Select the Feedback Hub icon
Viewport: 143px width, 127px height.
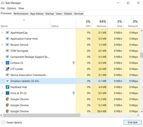7,87
